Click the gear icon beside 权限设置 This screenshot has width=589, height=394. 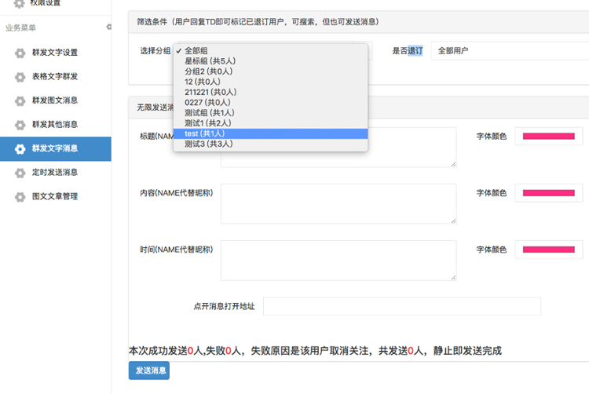(19, 3)
